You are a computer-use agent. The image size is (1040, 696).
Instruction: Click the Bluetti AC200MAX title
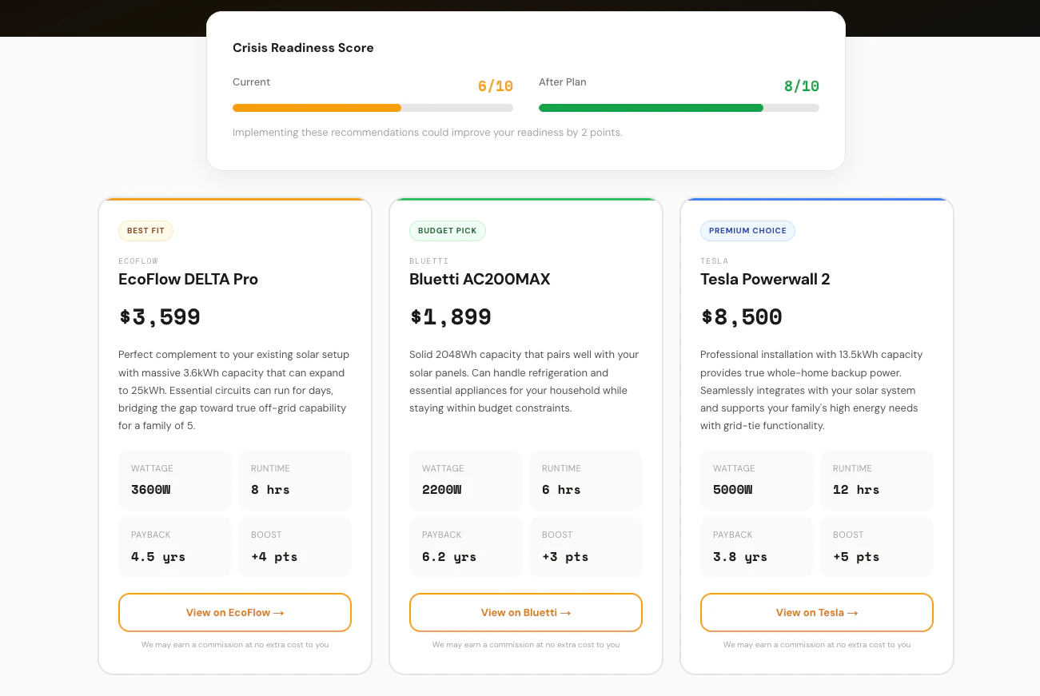[480, 279]
